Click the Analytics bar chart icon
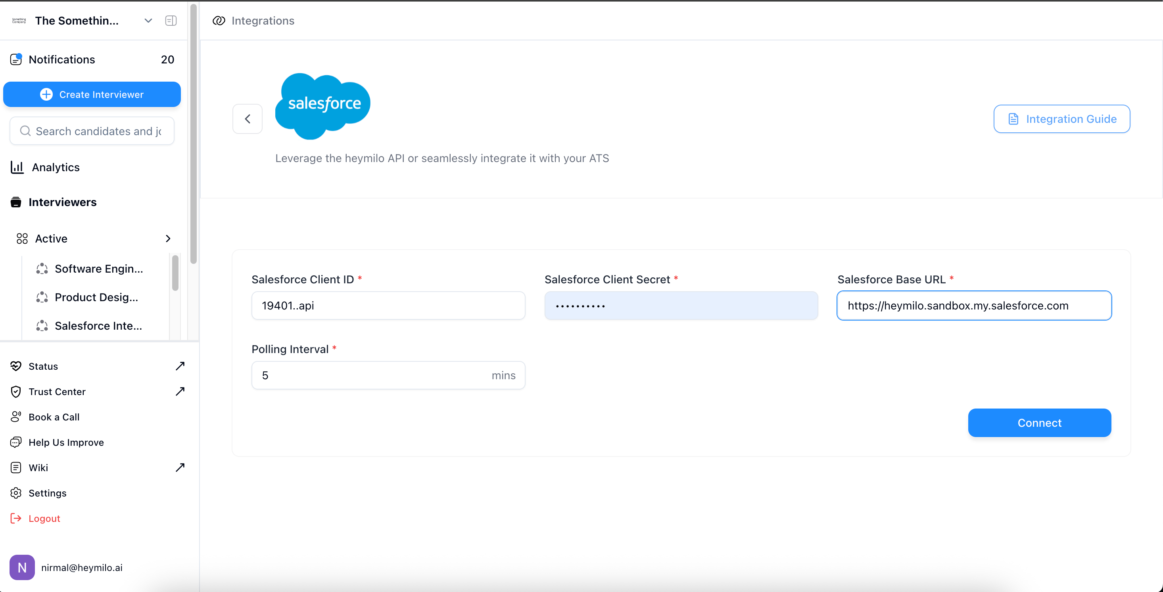Image resolution: width=1163 pixels, height=592 pixels. (x=17, y=167)
